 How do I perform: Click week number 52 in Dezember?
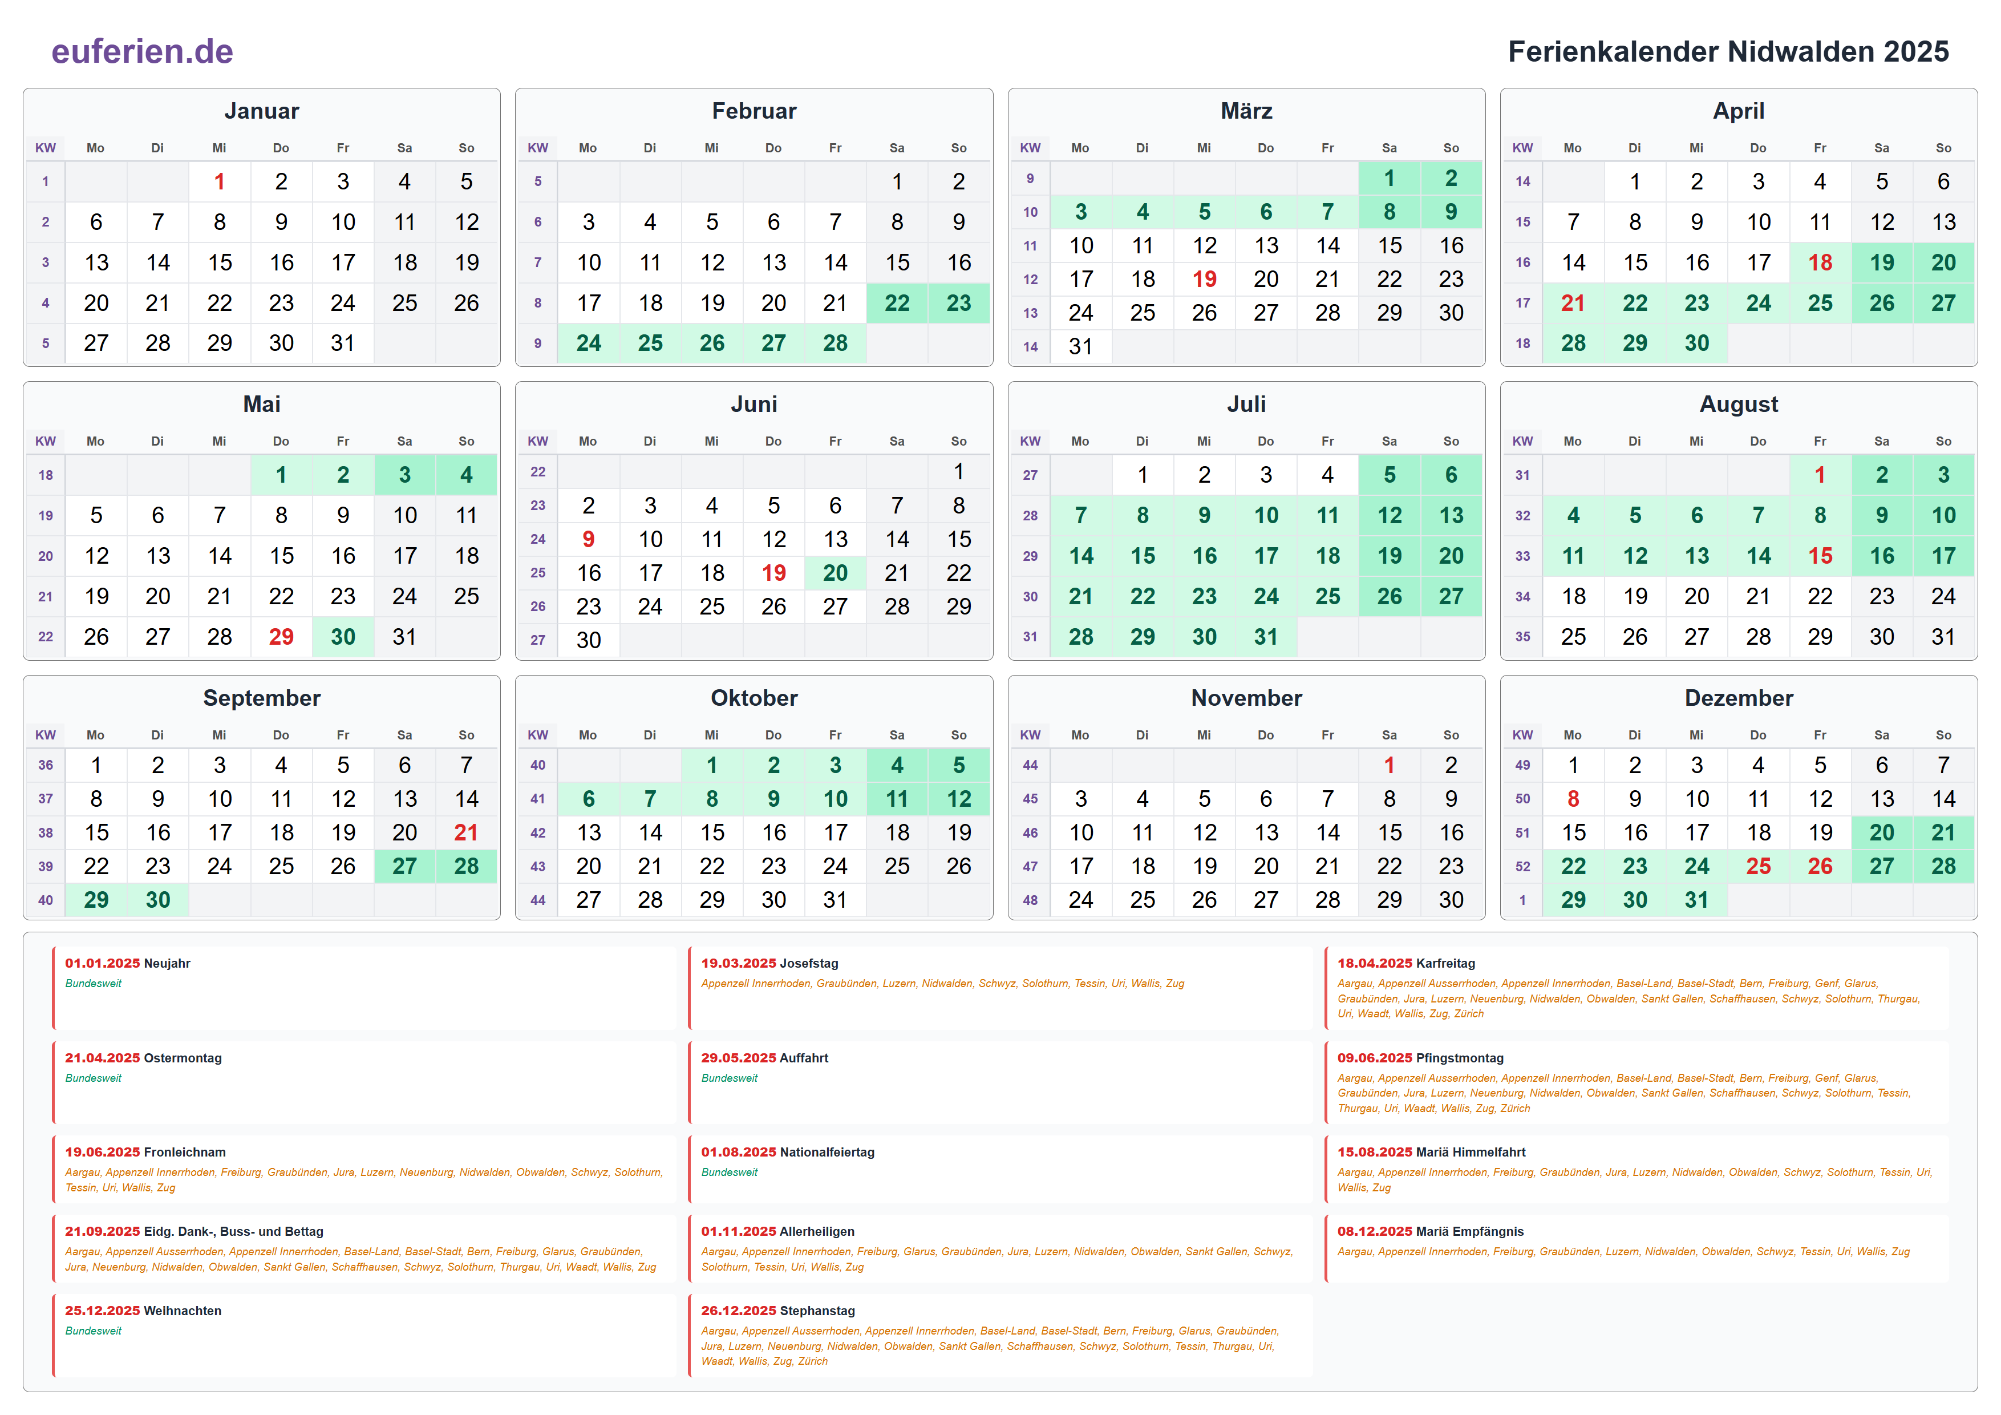(x=1522, y=867)
